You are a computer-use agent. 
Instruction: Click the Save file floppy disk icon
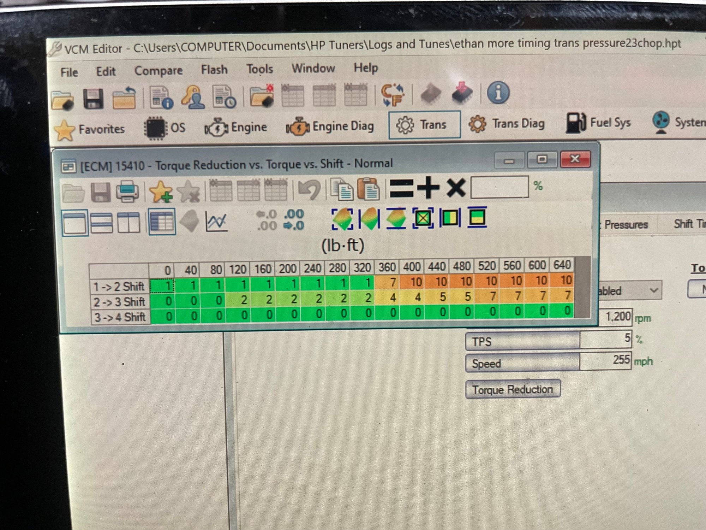click(93, 99)
